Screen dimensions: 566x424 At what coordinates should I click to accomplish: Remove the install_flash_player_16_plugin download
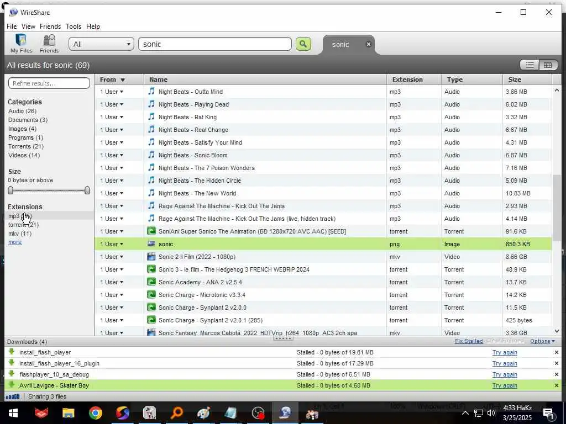(x=556, y=363)
